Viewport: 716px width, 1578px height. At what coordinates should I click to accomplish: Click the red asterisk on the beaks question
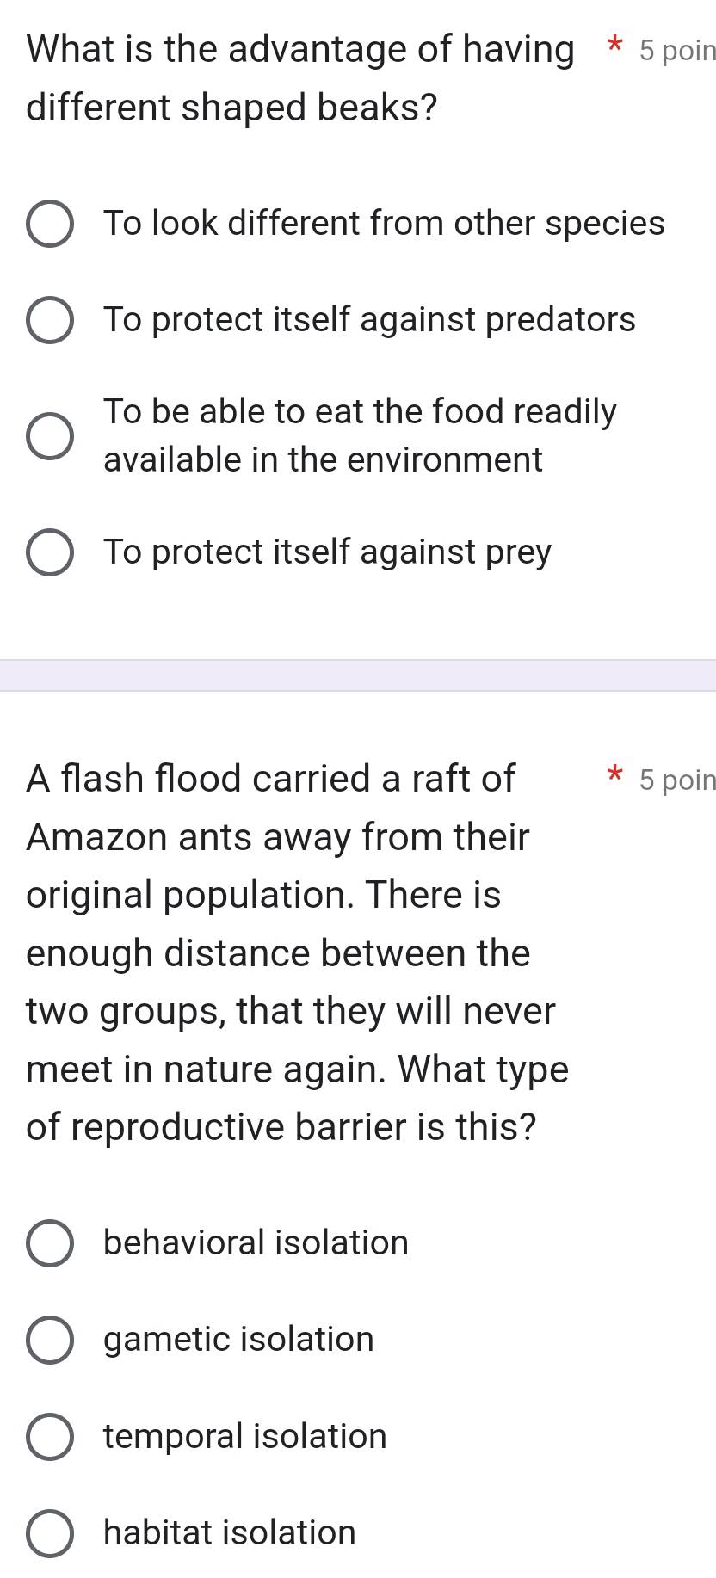tap(614, 44)
